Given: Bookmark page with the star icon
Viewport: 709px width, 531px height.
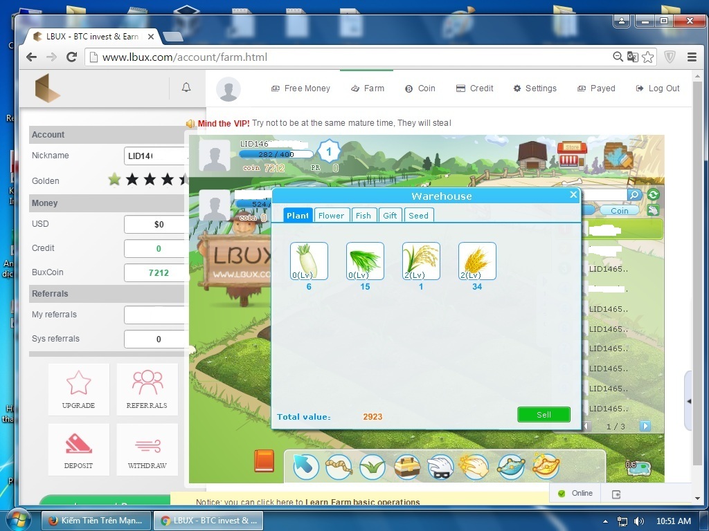Looking at the screenshot, I should [647, 57].
